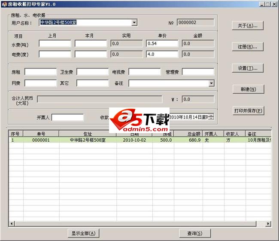This screenshot has width=279, height=241.
Task: Click the 水费 实用 usage field
Action: (x=127, y=44)
